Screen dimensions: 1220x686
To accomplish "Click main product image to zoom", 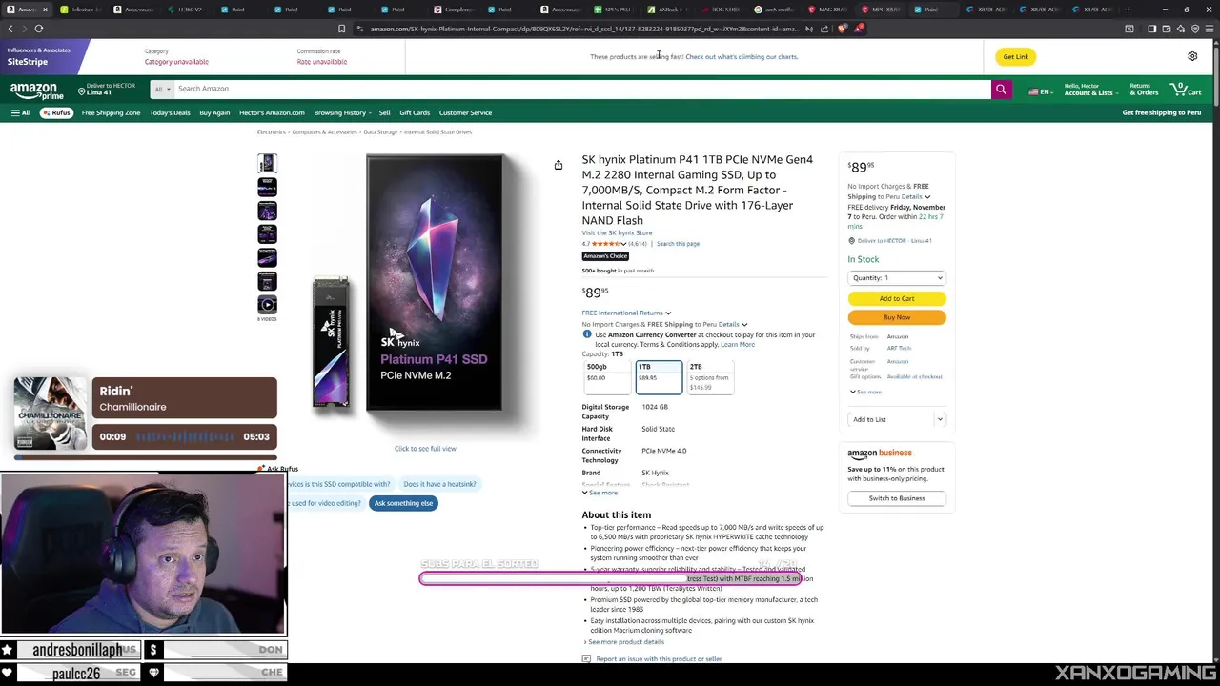I will [425, 282].
